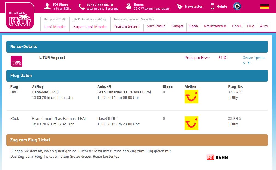Click the smartphone Mobile icon
The image size is (276, 170).
tap(213, 6)
